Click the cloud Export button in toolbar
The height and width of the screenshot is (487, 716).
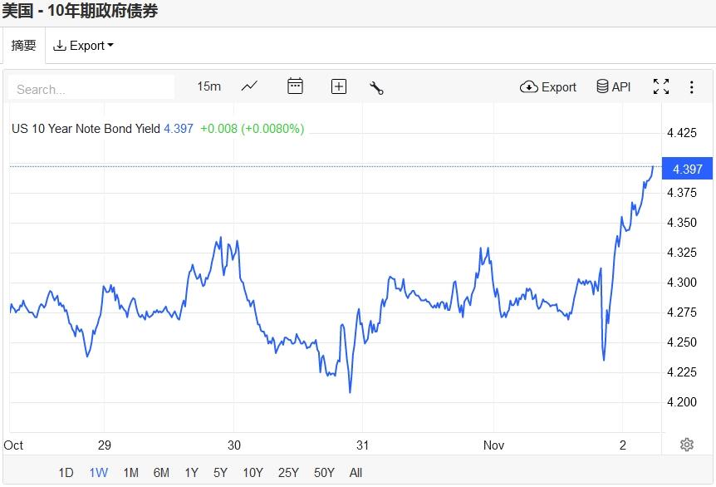[548, 86]
